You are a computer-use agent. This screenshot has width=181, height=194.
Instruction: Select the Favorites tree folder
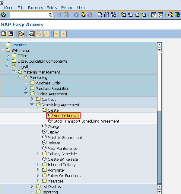coord(16,45)
